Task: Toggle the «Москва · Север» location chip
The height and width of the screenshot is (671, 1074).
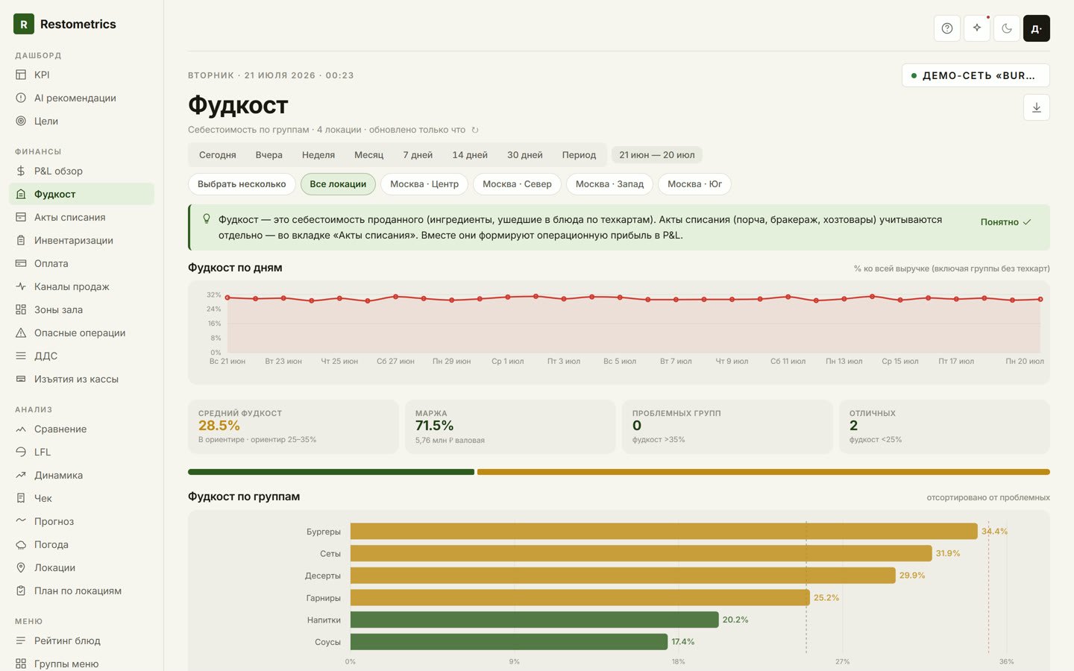Action: (517, 184)
